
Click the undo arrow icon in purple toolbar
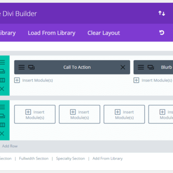[162, 33]
